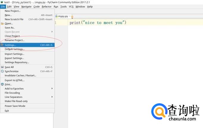The height and width of the screenshot is (128, 203).
Task: Open Default Settings...
Action: coord(27,49)
